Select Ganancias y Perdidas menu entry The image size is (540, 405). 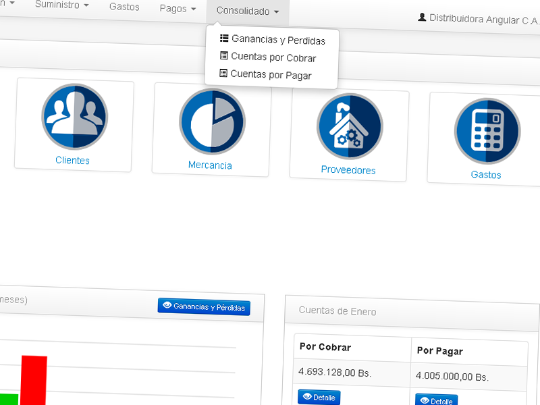[278, 40]
